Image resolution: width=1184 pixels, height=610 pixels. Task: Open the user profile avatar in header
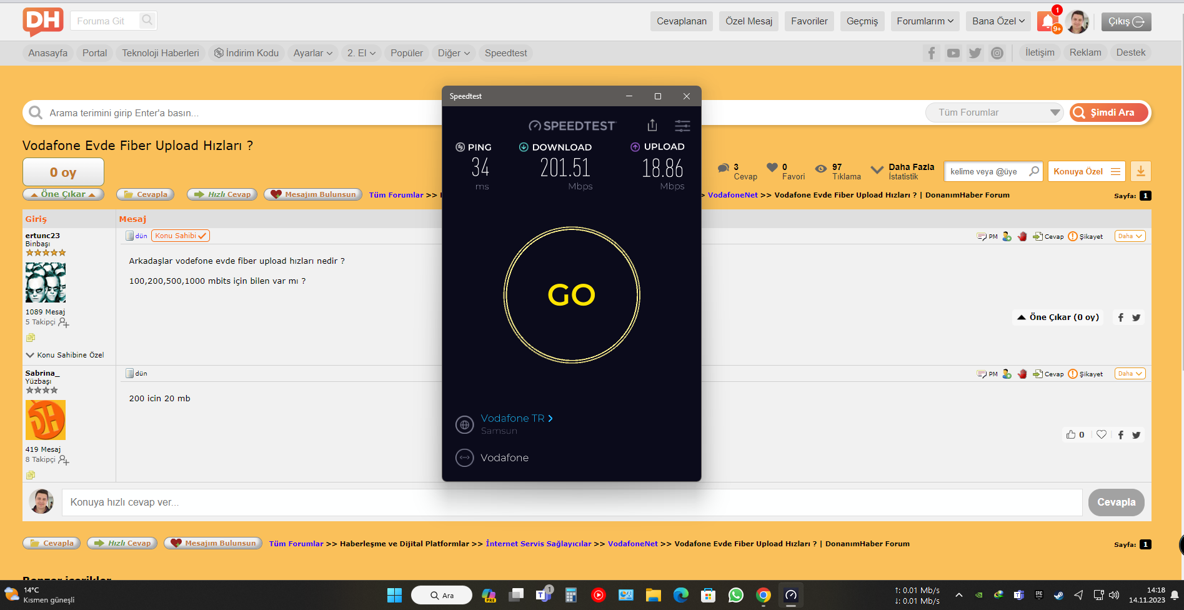pyautogui.click(x=1077, y=22)
